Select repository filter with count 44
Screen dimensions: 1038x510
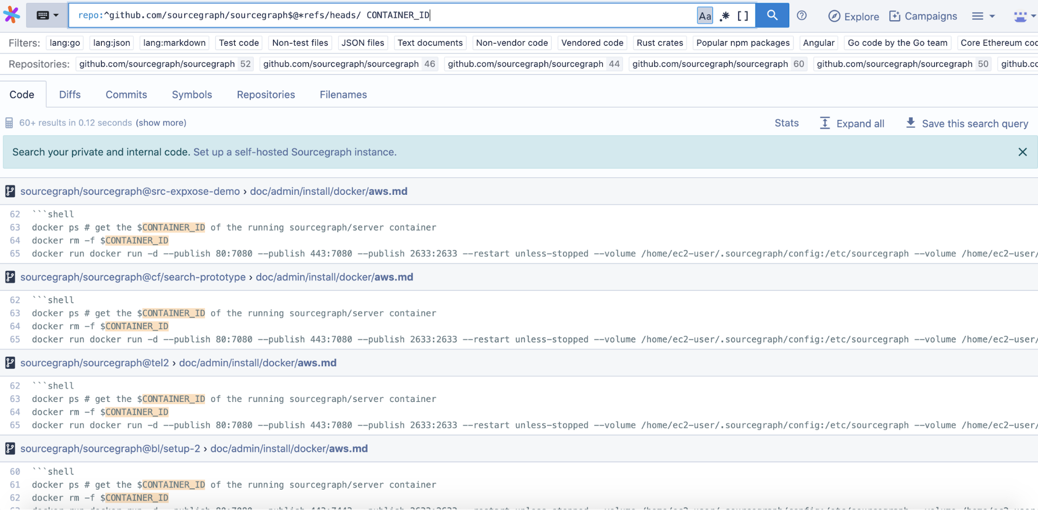[534, 64]
